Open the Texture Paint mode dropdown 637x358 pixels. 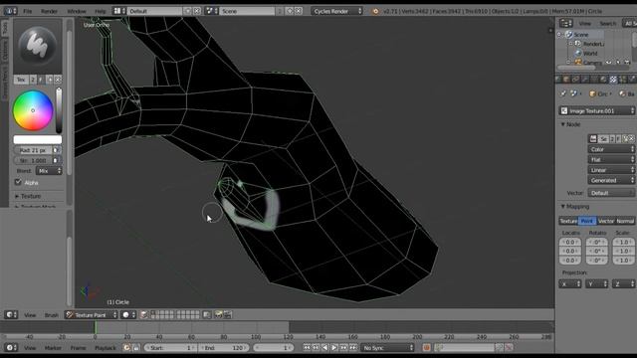point(92,314)
